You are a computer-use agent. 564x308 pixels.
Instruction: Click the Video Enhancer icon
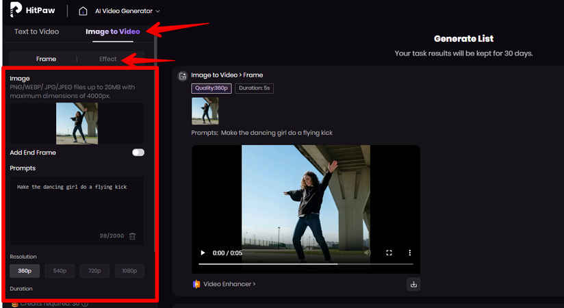(x=196, y=284)
